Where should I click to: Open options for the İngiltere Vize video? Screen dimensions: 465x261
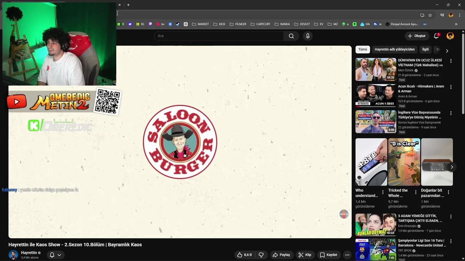(451, 113)
